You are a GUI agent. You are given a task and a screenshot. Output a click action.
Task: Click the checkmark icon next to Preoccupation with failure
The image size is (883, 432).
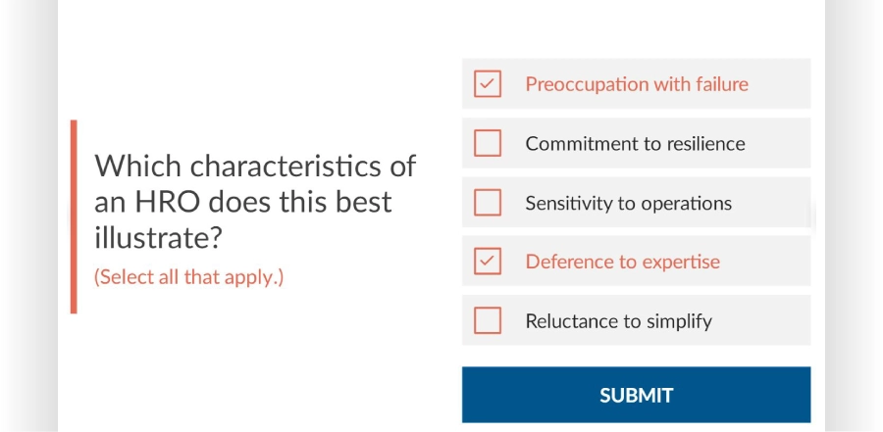pos(487,84)
